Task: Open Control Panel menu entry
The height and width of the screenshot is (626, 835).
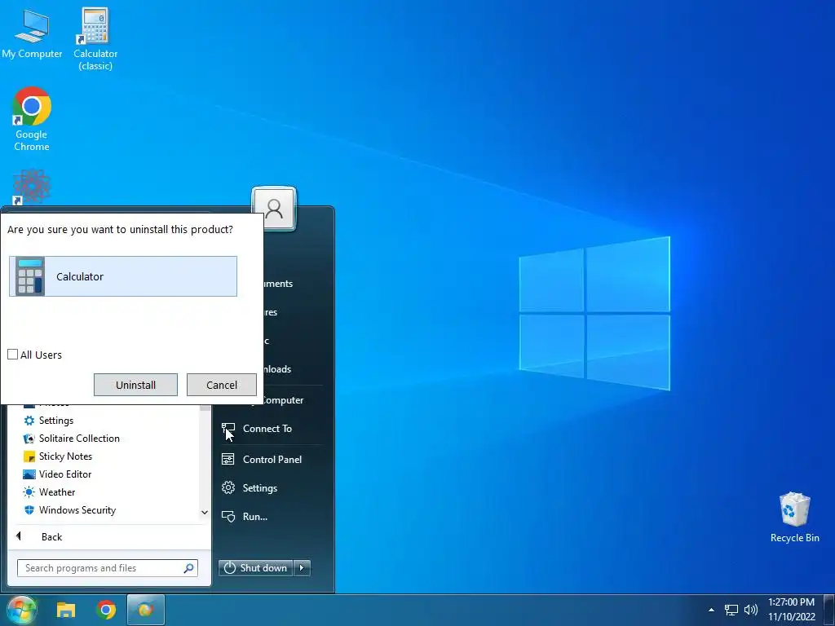Action: point(272,460)
